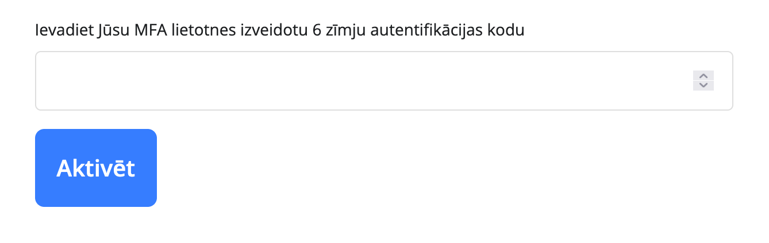Click the 6-digit authentication code input field
Screen dimensions: 769x243
point(362,81)
